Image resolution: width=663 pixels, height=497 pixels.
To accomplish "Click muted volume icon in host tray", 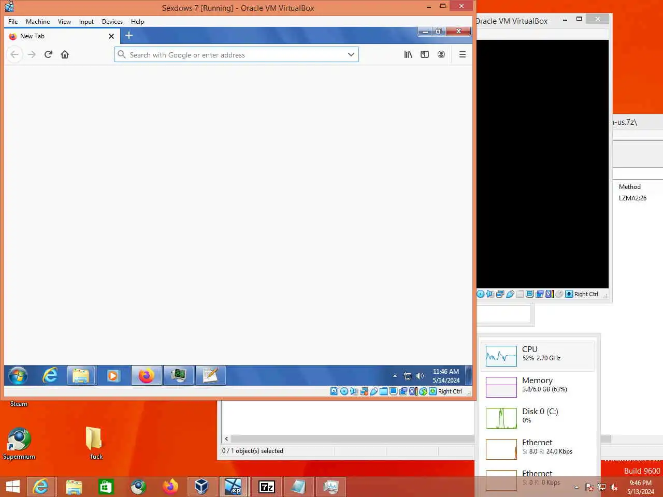I will 614,487.
